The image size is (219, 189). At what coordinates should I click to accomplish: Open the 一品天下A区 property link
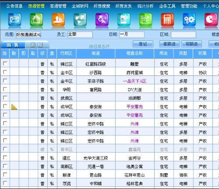click(134, 81)
